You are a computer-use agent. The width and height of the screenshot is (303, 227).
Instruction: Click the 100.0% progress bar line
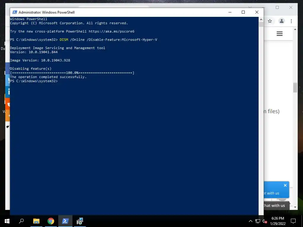tap(72, 73)
